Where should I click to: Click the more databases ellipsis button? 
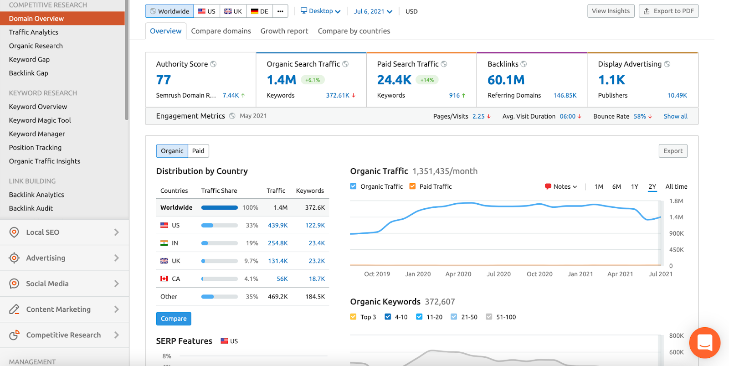point(280,11)
